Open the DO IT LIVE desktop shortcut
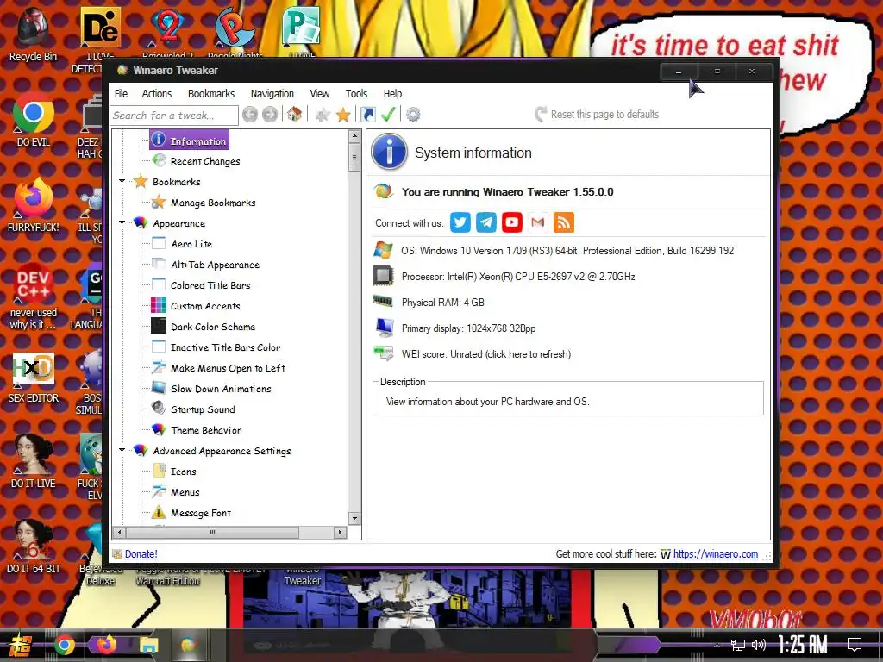 point(33,462)
